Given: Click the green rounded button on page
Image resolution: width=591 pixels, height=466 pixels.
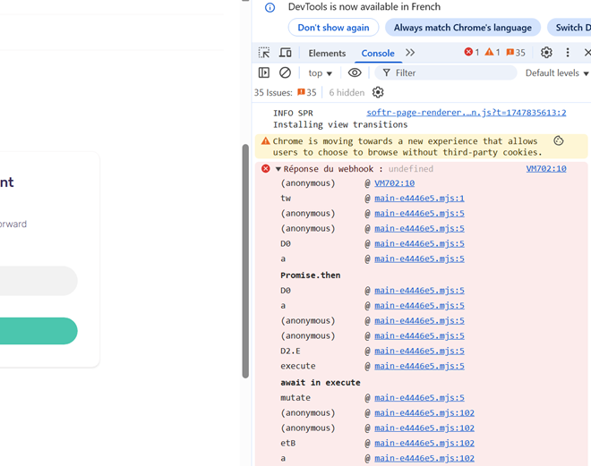Looking at the screenshot, I should point(37,331).
